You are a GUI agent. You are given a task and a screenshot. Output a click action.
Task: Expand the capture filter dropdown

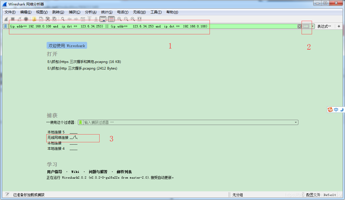click(296, 122)
